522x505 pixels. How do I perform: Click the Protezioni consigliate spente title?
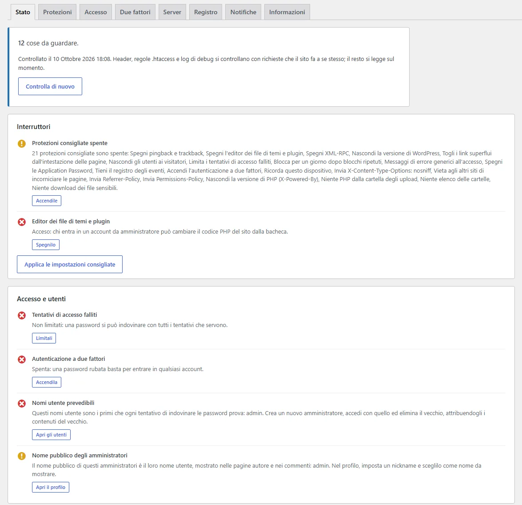tap(70, 143)
